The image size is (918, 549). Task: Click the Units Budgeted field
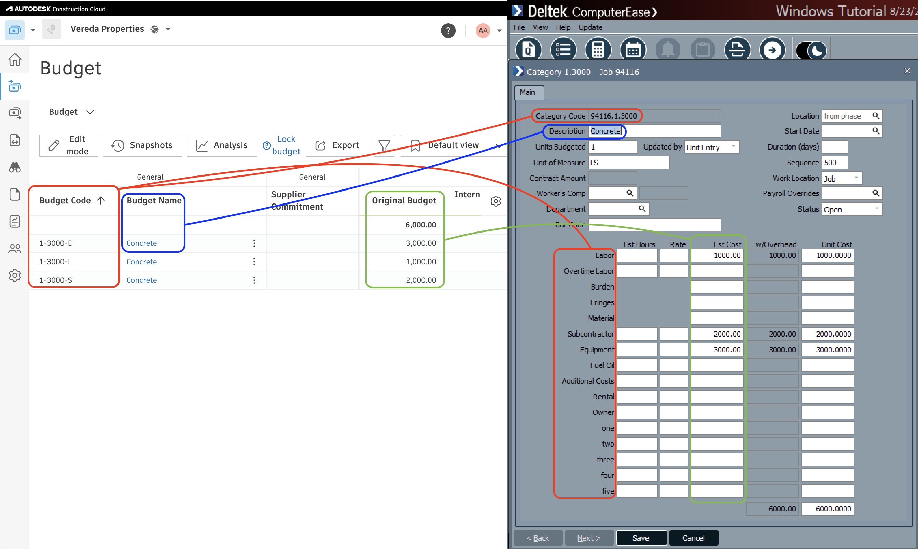(x=612, y=147)
